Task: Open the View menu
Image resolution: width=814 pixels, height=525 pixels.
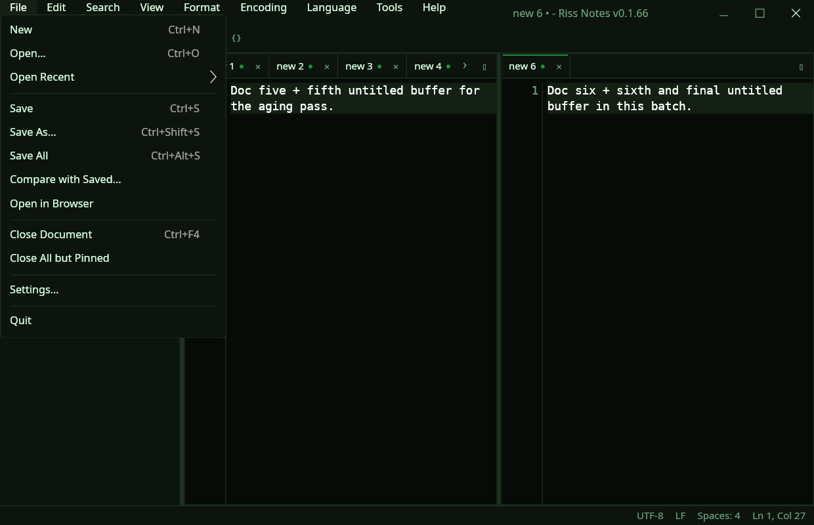Action: pyautogui.click(x=152, y=8)
